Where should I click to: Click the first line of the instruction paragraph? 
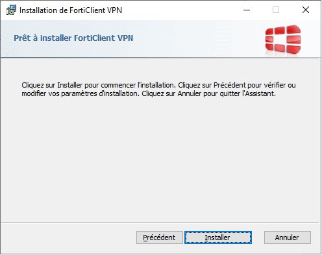point(158,85)
